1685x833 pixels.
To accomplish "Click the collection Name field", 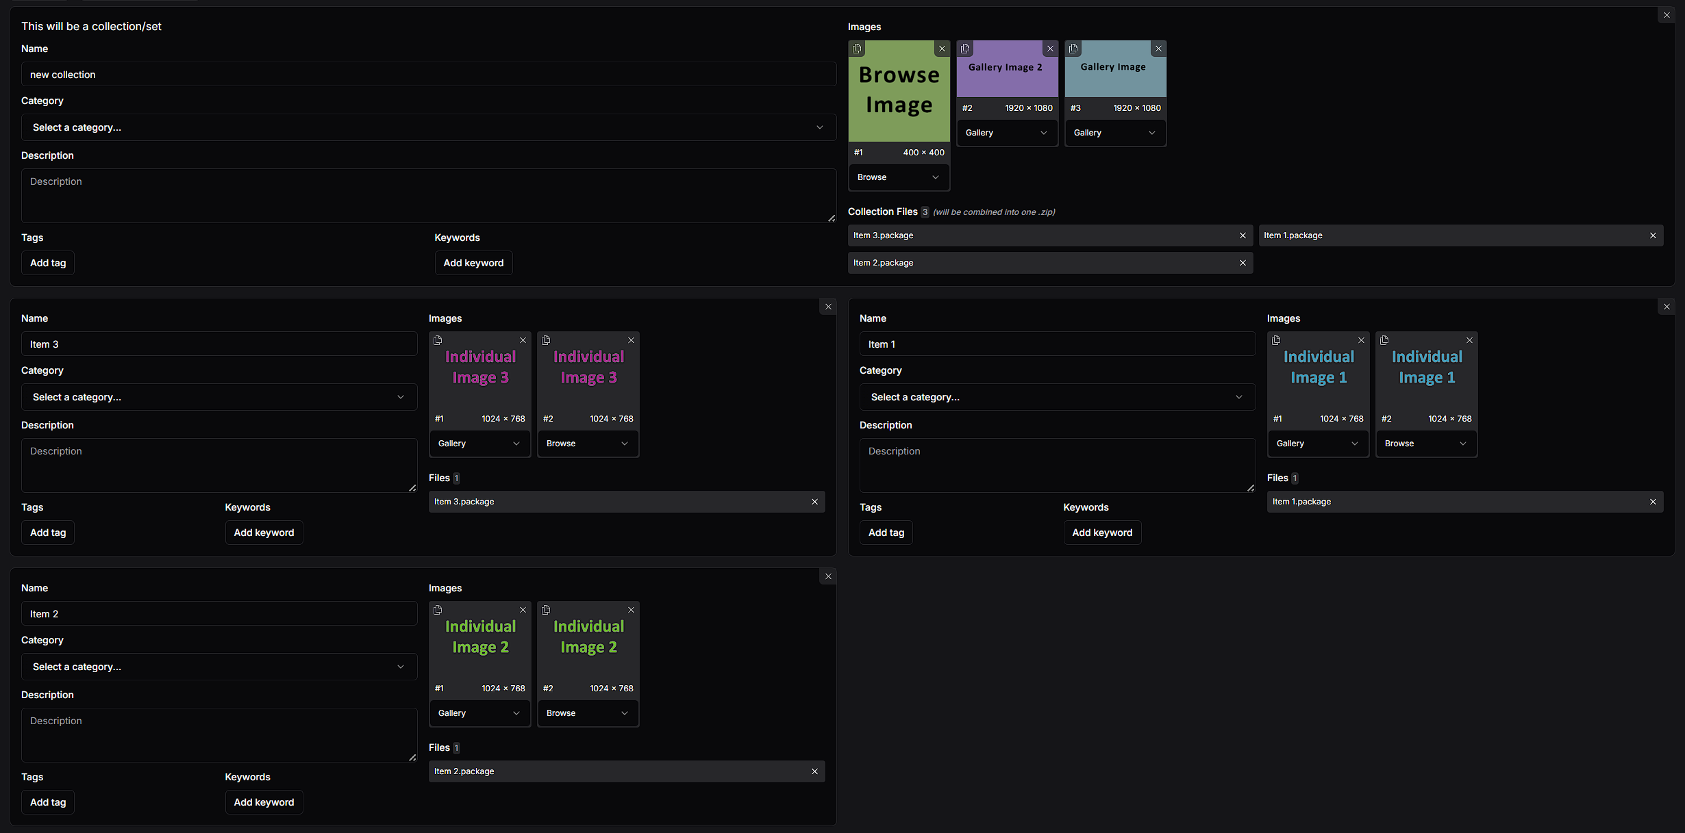I will tap(428, 75).
